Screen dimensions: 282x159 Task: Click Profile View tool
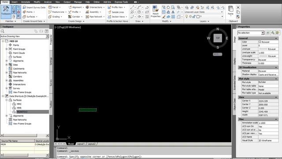point(116,7)
